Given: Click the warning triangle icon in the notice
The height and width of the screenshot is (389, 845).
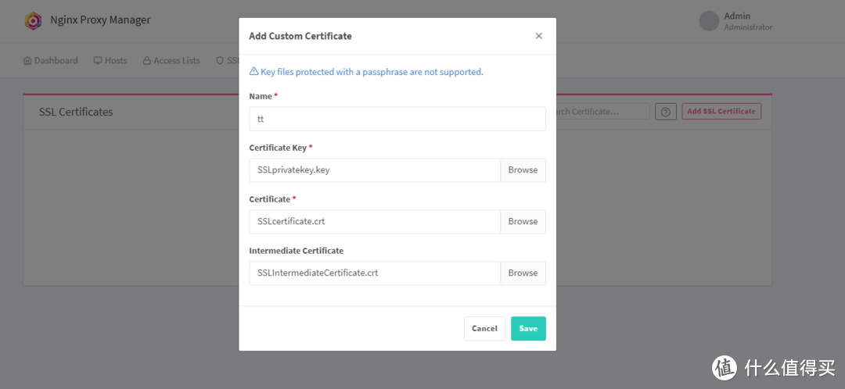Looking at the screenshot, I should 253,72.
